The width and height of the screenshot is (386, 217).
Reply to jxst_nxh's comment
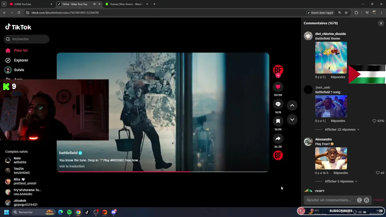click(338, 121)
